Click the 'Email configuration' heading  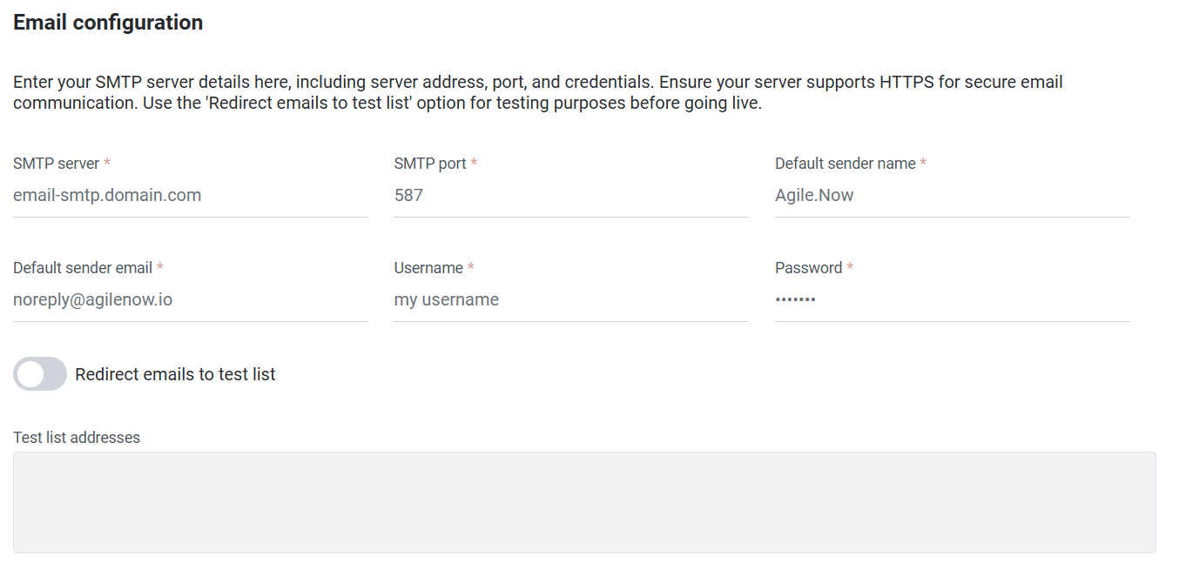(107, 22)
